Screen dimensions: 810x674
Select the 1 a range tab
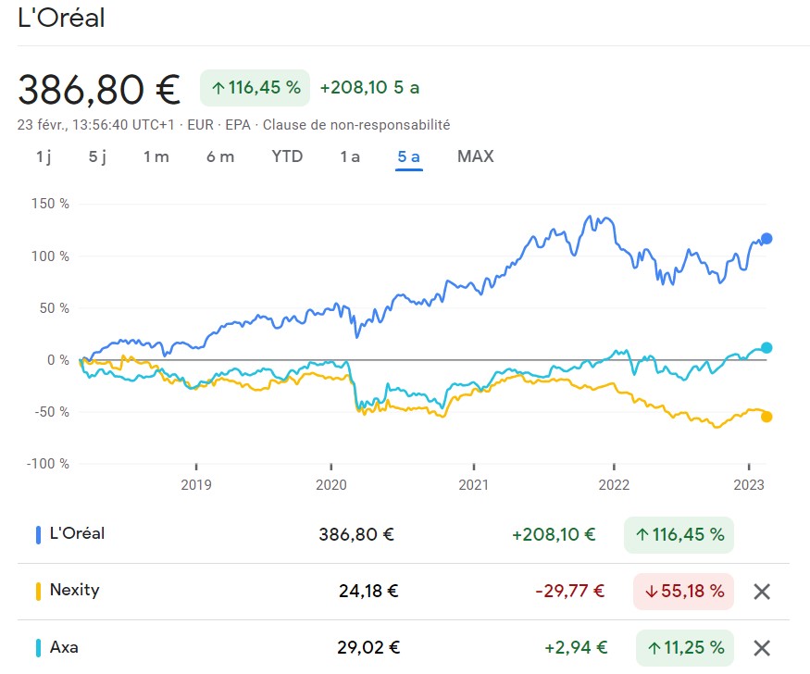[x=350, y=156]
